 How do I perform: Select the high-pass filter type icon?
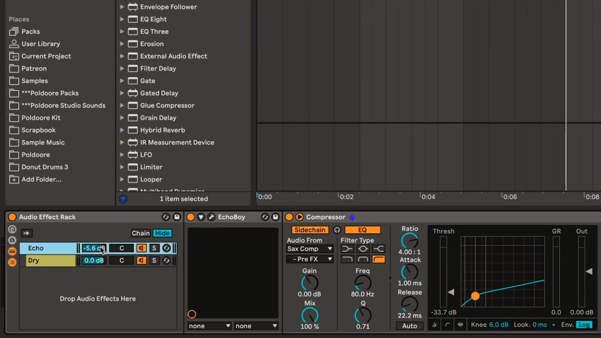point(378,259)
